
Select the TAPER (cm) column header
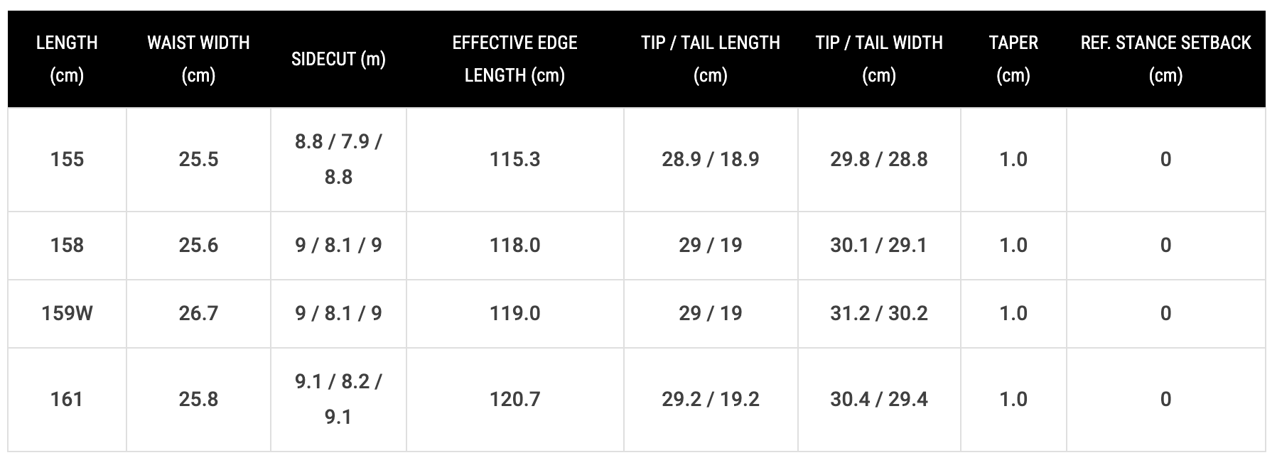[1013, 59]
